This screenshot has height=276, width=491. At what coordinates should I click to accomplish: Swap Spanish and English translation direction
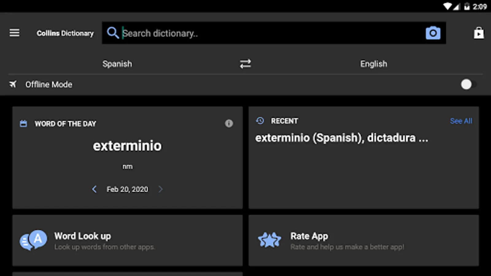245,64
